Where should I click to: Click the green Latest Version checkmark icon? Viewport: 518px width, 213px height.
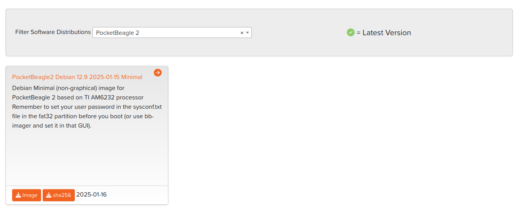[x=350, y=32]
